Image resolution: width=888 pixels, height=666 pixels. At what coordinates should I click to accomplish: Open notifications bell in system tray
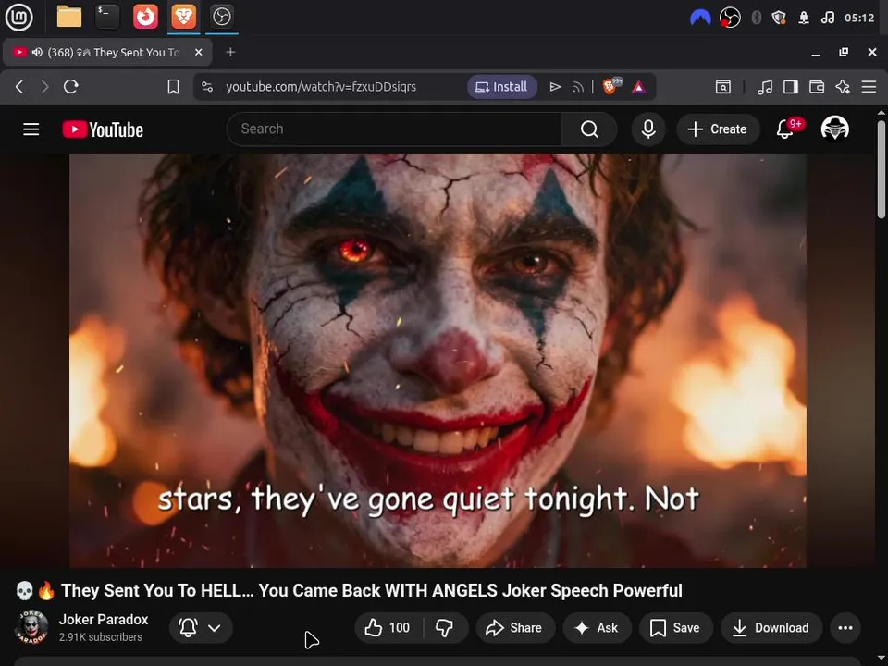pos(804,18)
